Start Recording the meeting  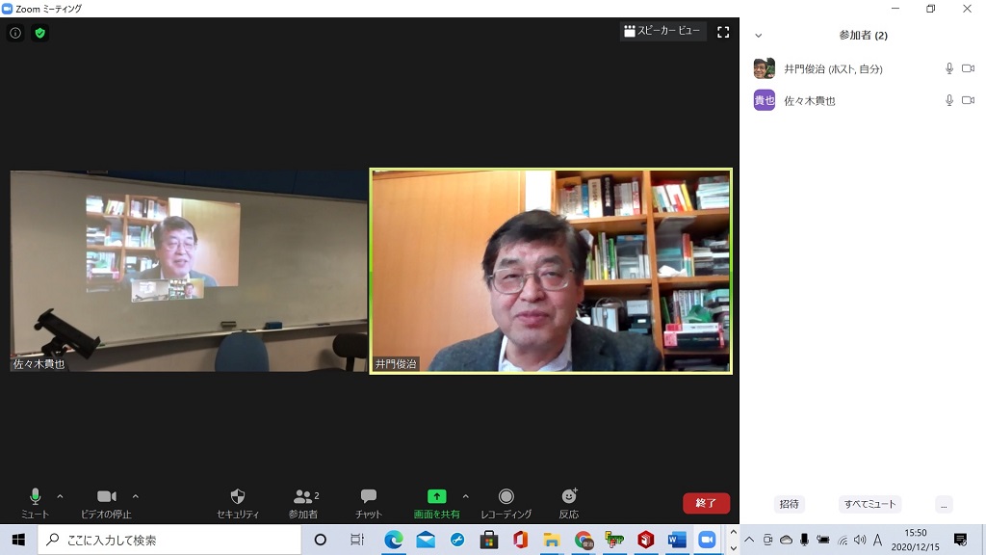(506, 503)
